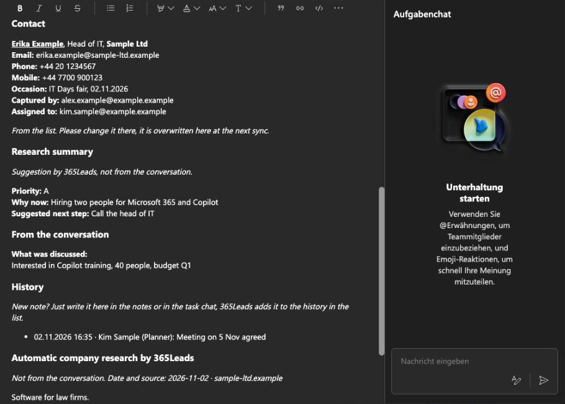Viewport: 565px width, 404px height.
Task: Click the phone number +44 20 1234567
Action: click(68, 67)
